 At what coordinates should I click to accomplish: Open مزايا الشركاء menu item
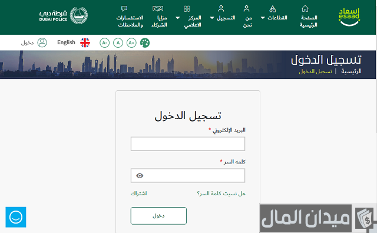[x=159, y=21]
